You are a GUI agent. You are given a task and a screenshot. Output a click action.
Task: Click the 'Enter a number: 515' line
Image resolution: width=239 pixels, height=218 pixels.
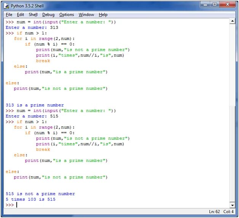[x=32, y=116]
